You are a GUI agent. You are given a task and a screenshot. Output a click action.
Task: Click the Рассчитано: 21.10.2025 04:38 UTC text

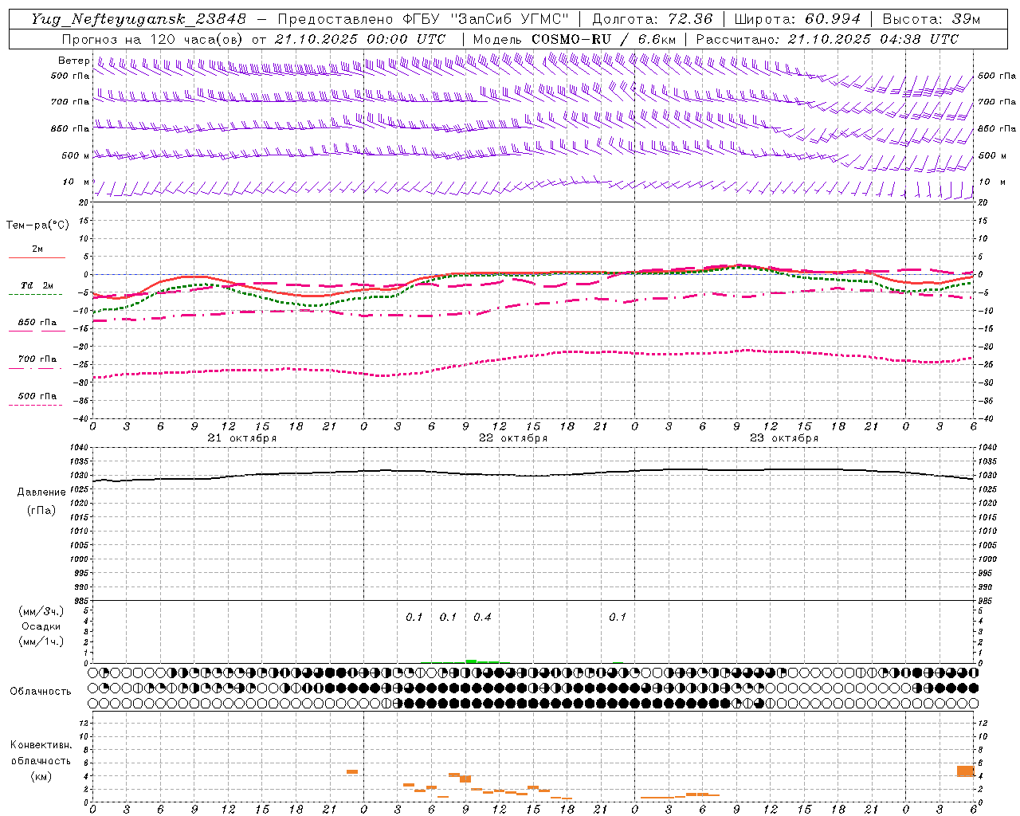[x=827, y=39]
